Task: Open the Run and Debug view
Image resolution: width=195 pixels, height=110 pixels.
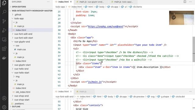Action: (x=4, y=31)
